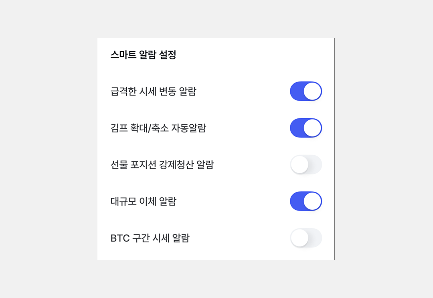Click white knob of 대규모 이체 알람 switch
Viewport: 433px width, 298px height.
click(312, 201)
